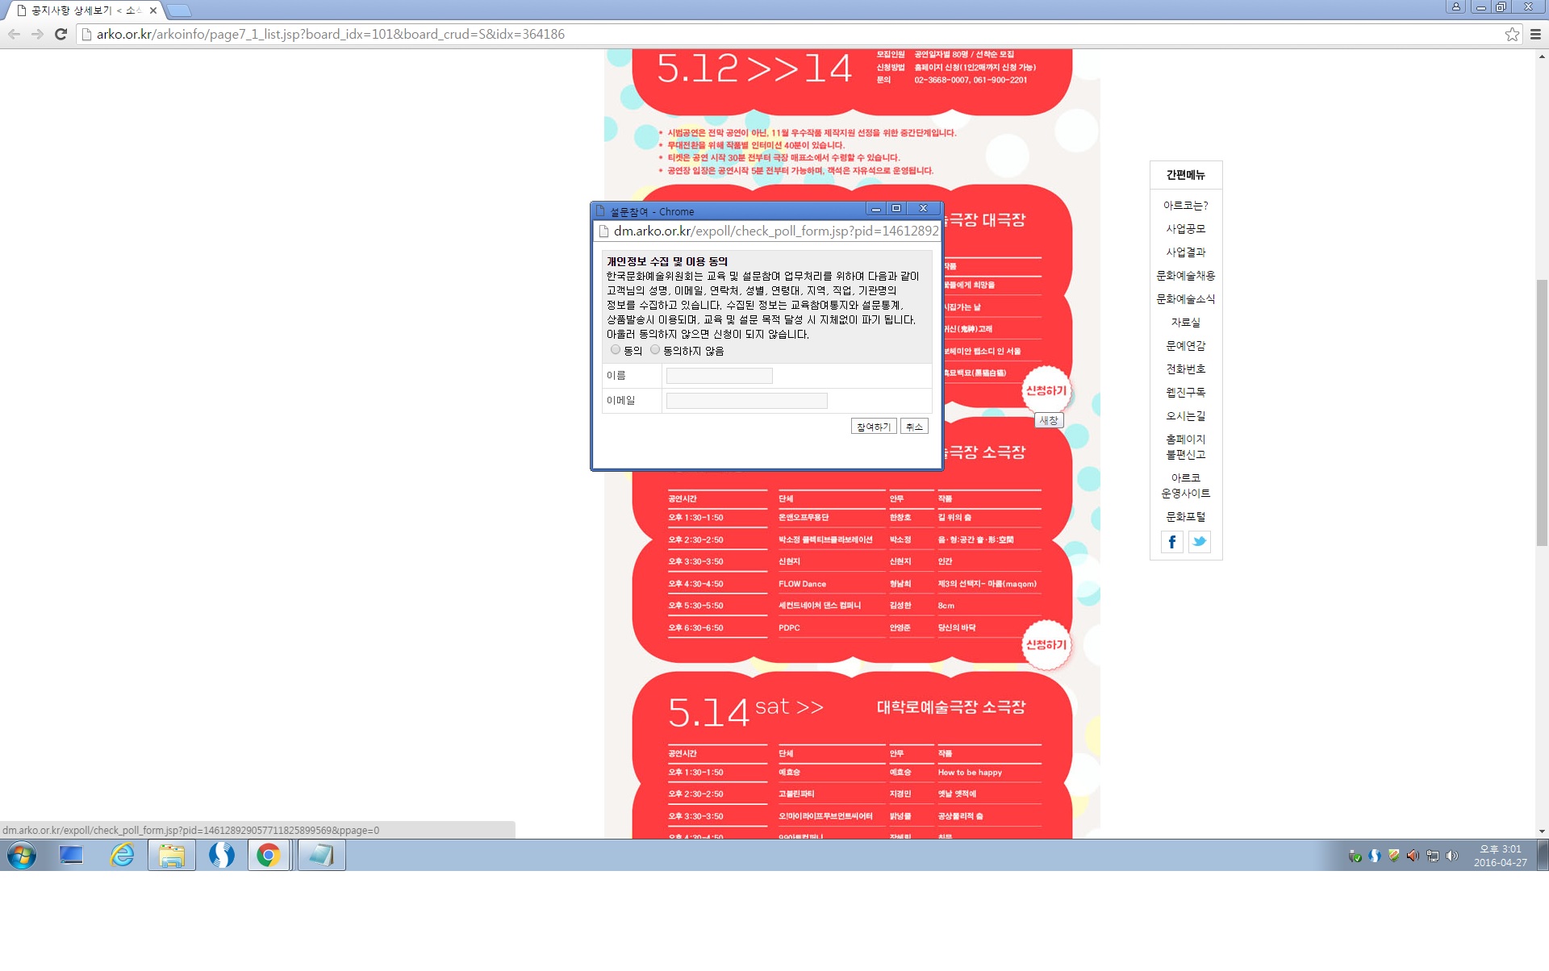Screen dimensions: 1549x971
Task: Open 문화예술소식 in the quick menu
Action: pyautogui.click(x=1186, y=299)
